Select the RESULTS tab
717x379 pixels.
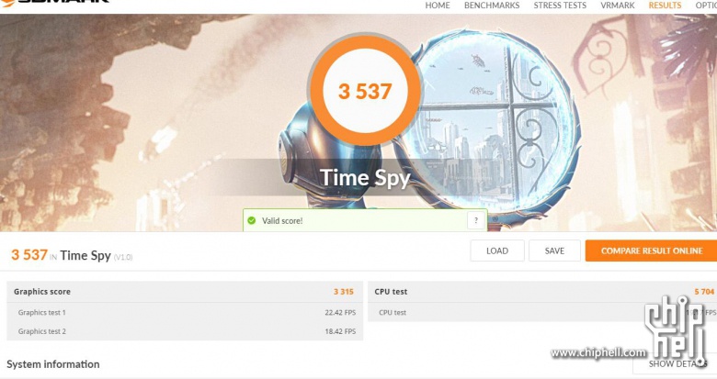click(665, 6)
